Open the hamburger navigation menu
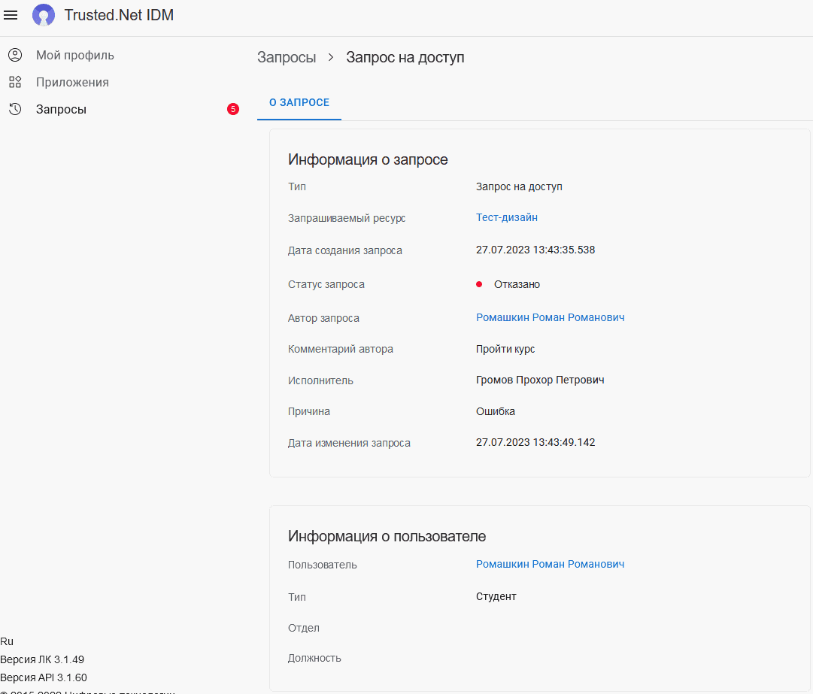Image resolution: width=813 pixels, height=694 pixels. (x=11, y=15)
